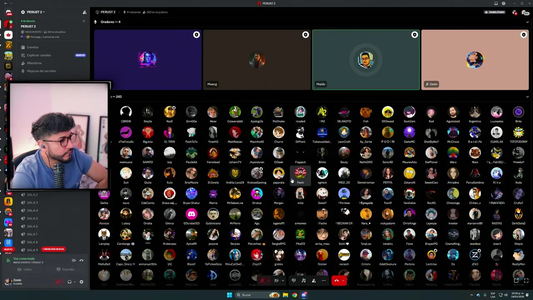Viewport: 533px width, 300px height.
Task: Click Zeein's avatar in user panel
Action: tap(7, 282)
